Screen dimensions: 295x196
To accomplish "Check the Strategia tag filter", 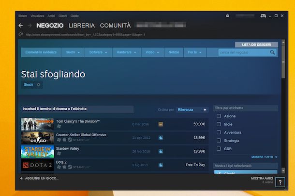I will tap(219, 140).
